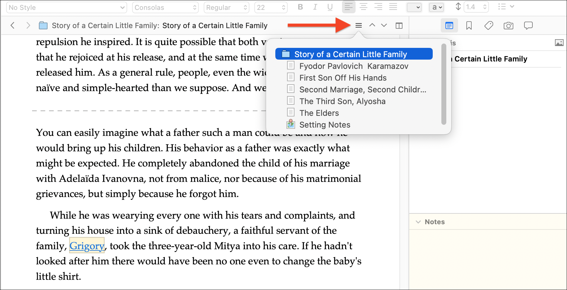Go to previous document with up chevron
This screenshot has width=567, height=290.
[x=372, y=26]
